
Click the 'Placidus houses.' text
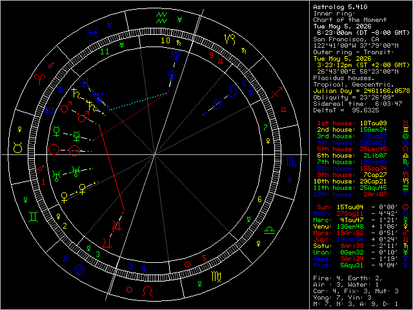(342, 78)
